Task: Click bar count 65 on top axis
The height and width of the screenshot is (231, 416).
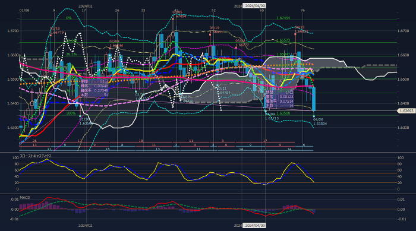Action: click(262, 10)
